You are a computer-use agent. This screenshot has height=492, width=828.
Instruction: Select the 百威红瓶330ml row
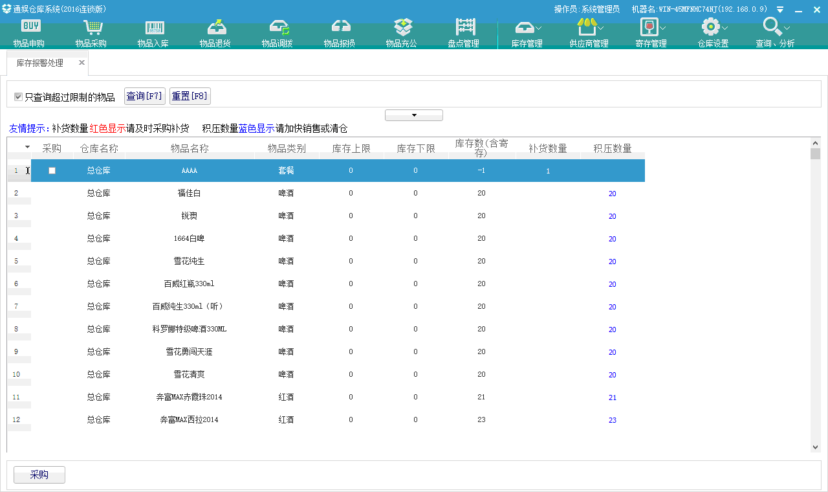[326, 284]
